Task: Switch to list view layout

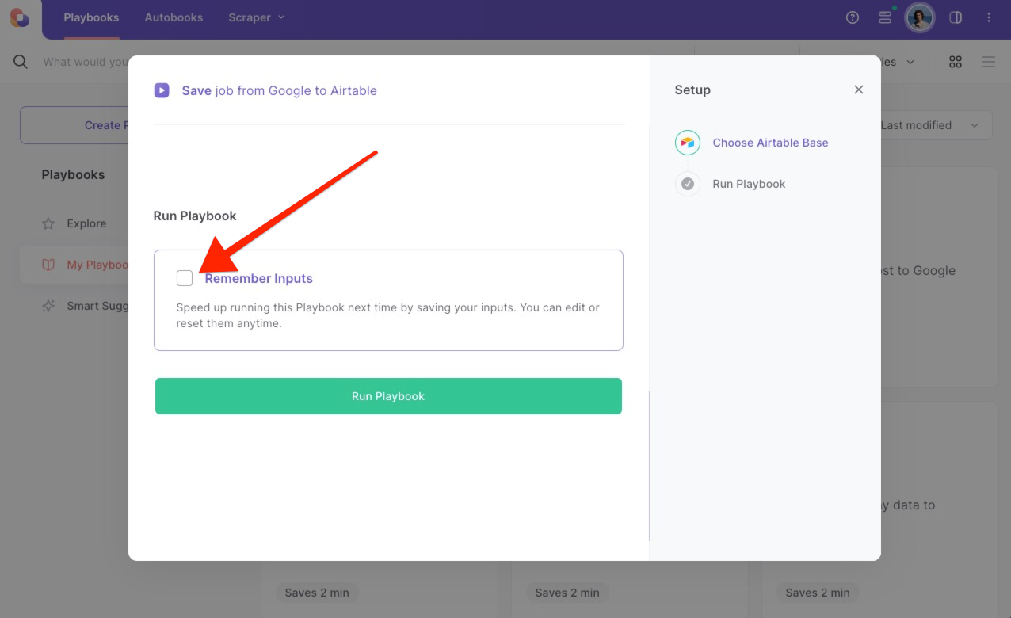Action: click(989, 62)
